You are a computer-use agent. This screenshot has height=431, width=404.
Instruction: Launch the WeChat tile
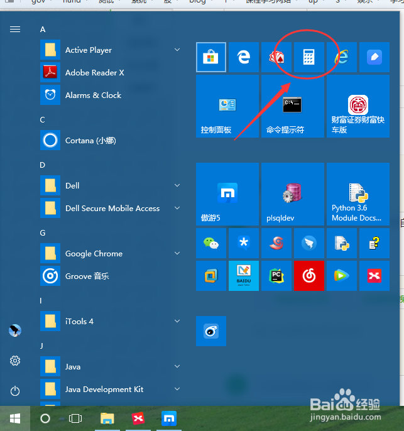click(x=211, y=243)
